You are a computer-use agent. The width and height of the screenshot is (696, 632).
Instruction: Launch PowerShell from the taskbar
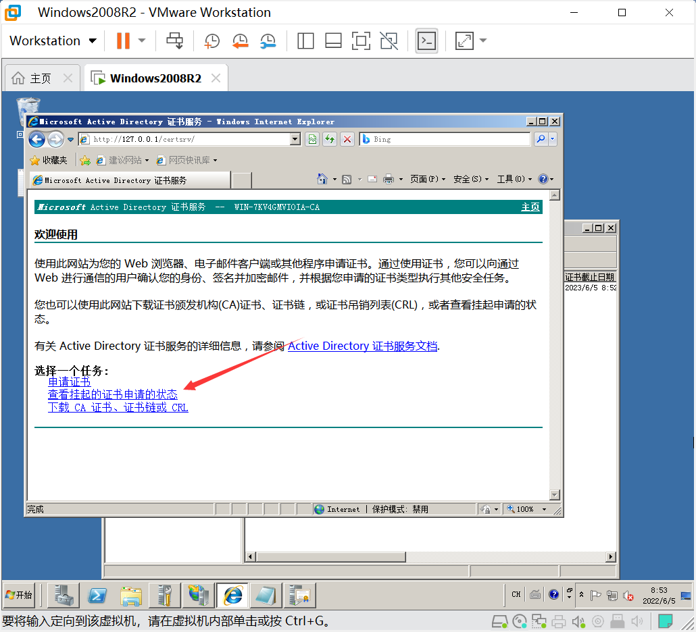97,595
